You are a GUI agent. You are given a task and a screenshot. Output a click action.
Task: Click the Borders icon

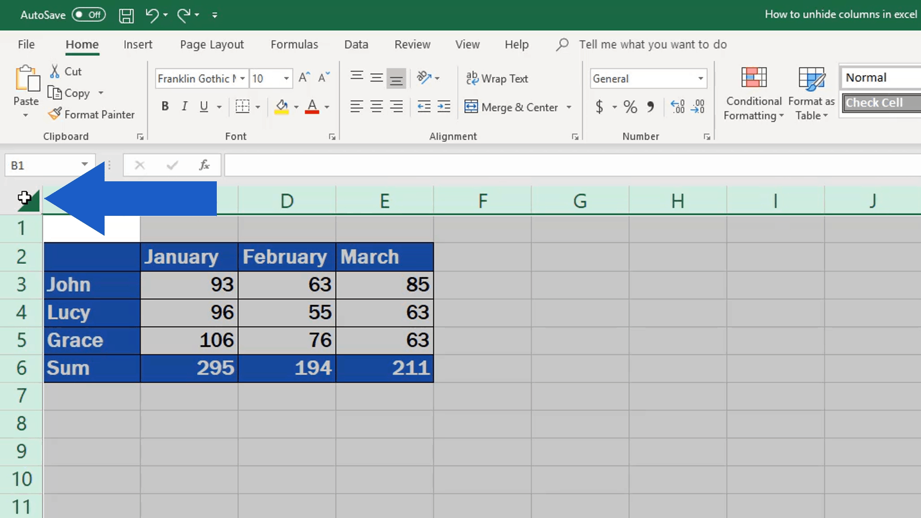pyautogui.click(x=243, y=106)
